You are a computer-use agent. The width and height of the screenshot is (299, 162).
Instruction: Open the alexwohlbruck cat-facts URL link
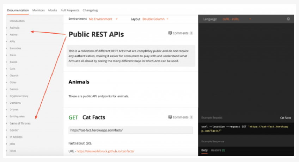105,151
